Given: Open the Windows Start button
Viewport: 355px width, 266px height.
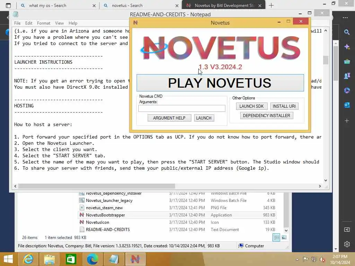Looking at the screenshot, I should coord(8,259).
